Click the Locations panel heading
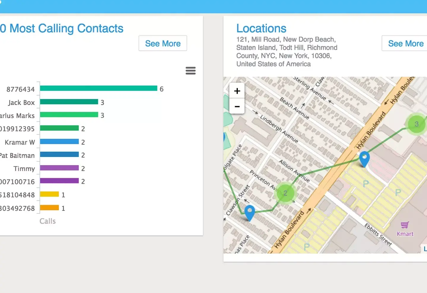Screen dimensions: 427x293 (261, 28)
